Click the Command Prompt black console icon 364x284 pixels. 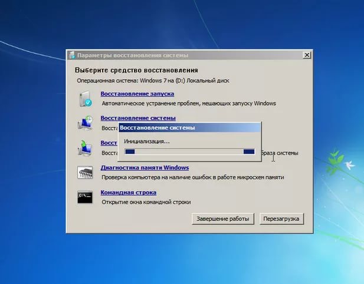click(x=85, y=197)
